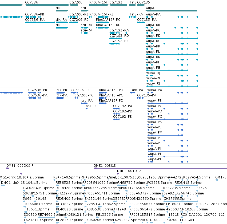Click transcript wupA-RA
Viewport: 227px width, 224px height.
[153, 14]
